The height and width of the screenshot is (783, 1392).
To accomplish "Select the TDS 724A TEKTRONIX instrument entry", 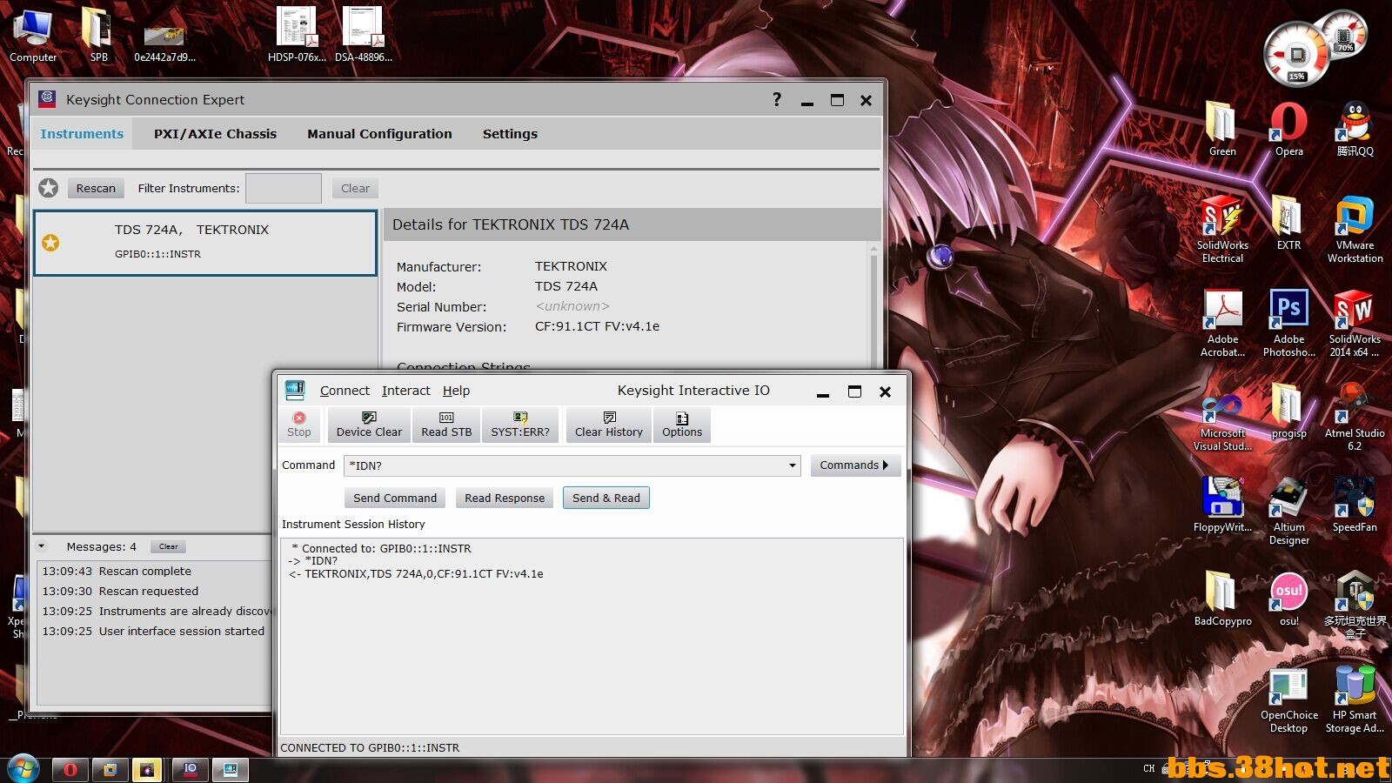I will click(x=205, y=243).
